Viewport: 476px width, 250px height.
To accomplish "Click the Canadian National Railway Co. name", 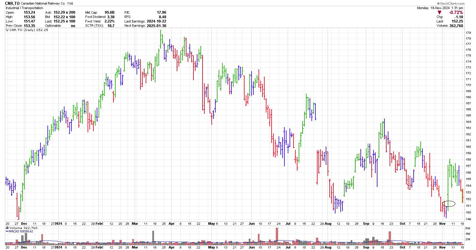I will click(x=43, y=4).
